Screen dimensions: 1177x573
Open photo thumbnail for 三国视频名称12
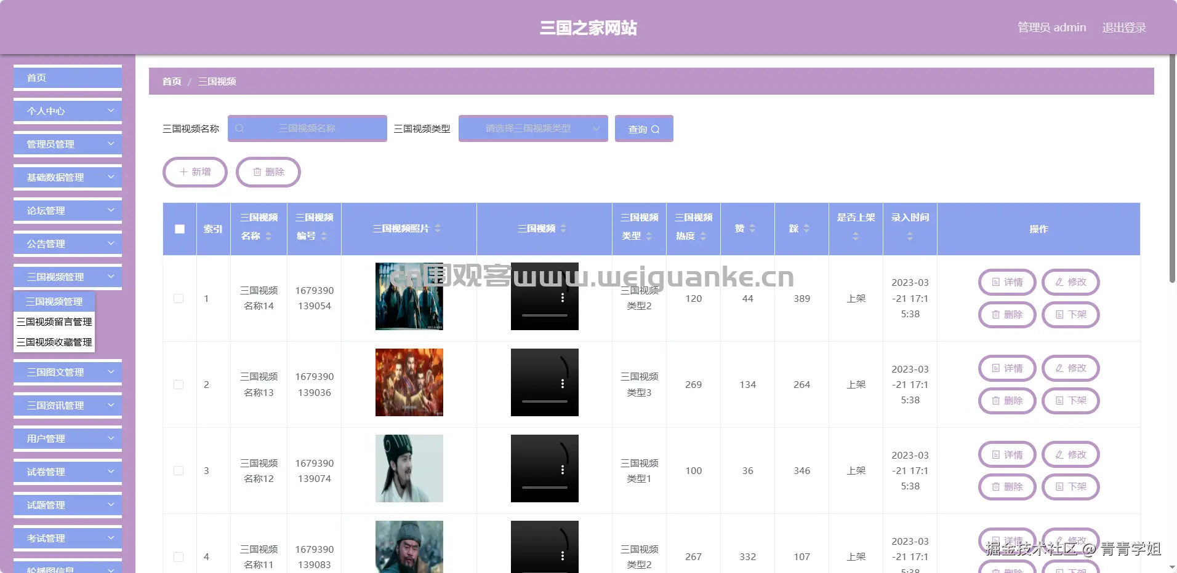(x=409, y=468)
